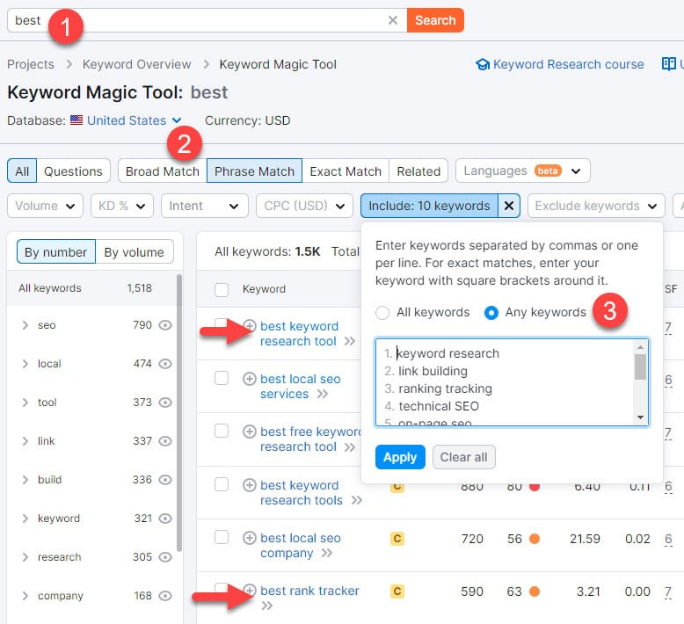Remove the Include keywords filter with X

pos(509,206)
